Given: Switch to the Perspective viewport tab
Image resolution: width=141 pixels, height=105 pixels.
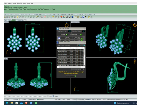Looking at the screenshot, I should (20, 20).
